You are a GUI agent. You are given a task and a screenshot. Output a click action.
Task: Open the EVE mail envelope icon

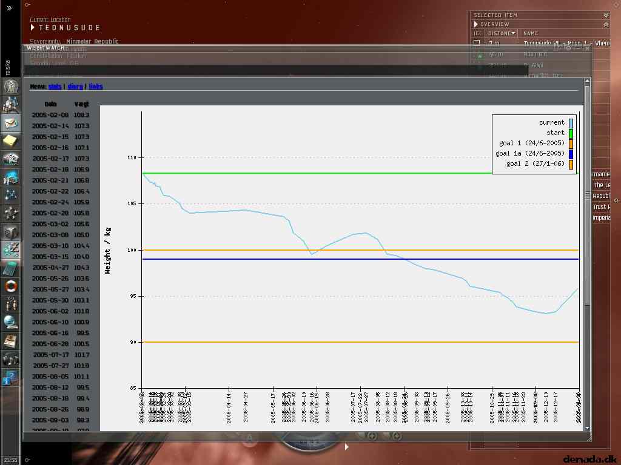pos(11,123)
